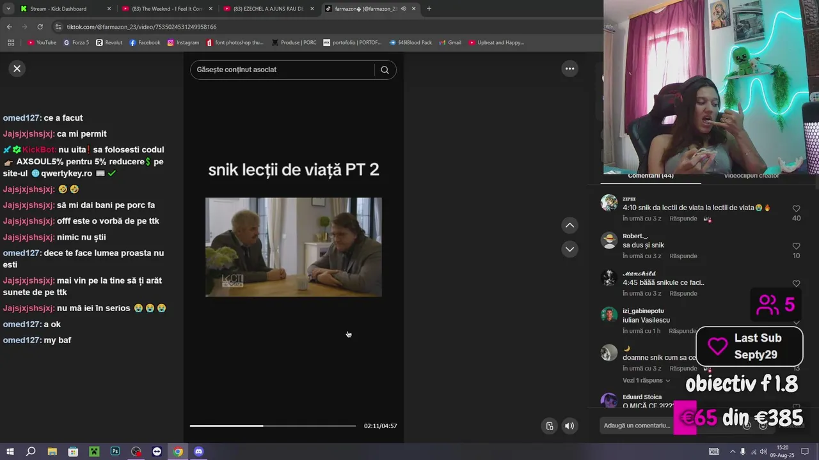Expand Vezi 1 răspuns replies
819x460 pixels.
[646, 381]
